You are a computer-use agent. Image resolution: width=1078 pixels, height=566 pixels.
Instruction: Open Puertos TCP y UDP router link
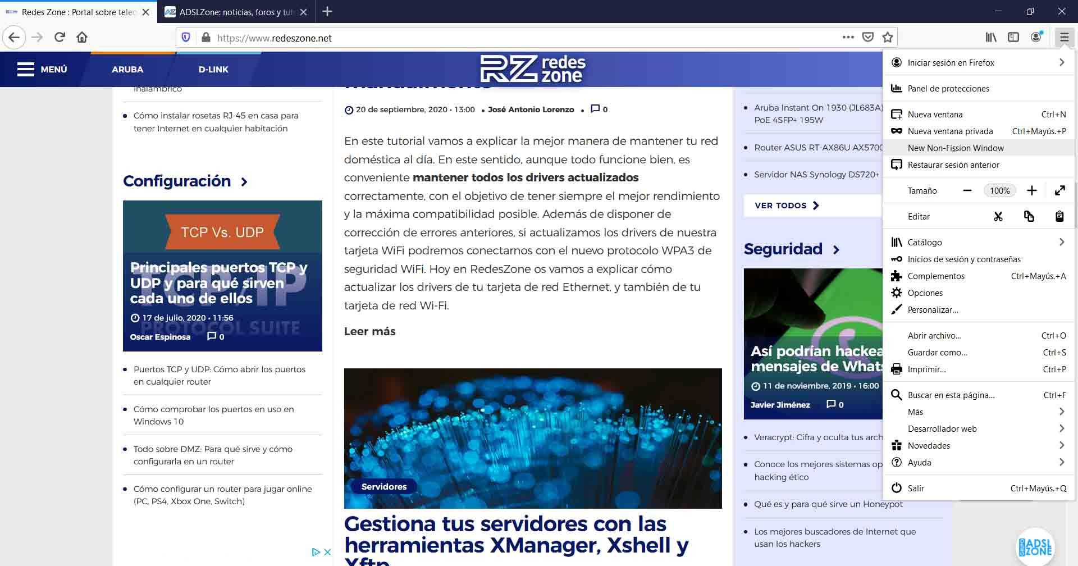pos(220,375)
